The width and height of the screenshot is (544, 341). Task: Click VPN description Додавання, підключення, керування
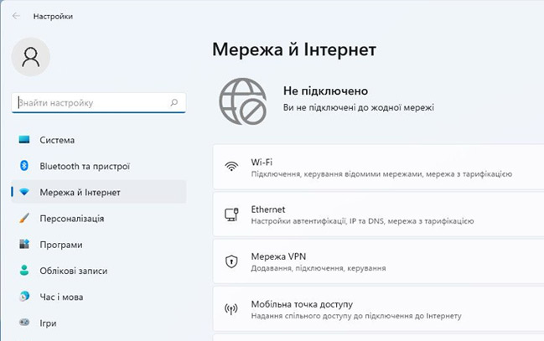[319, 268]
